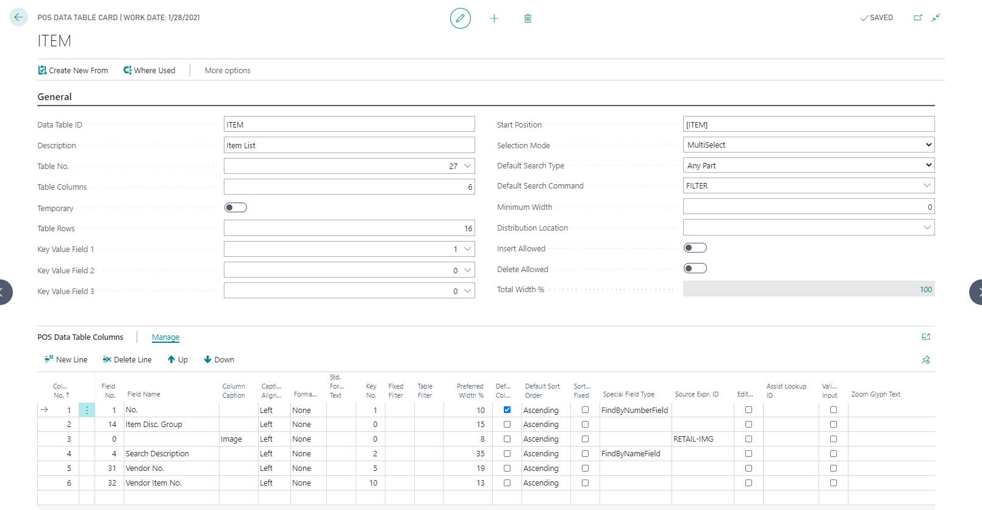Click the back arrow button
982x510 pixels.
pos(18,18)
